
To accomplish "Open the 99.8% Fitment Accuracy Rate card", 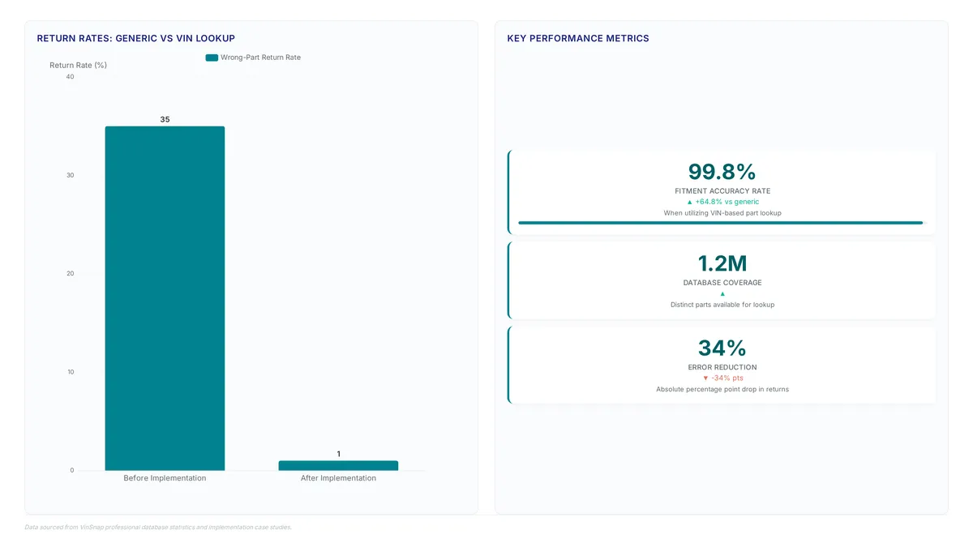I will pyautogui.click(x=722, y=192).
